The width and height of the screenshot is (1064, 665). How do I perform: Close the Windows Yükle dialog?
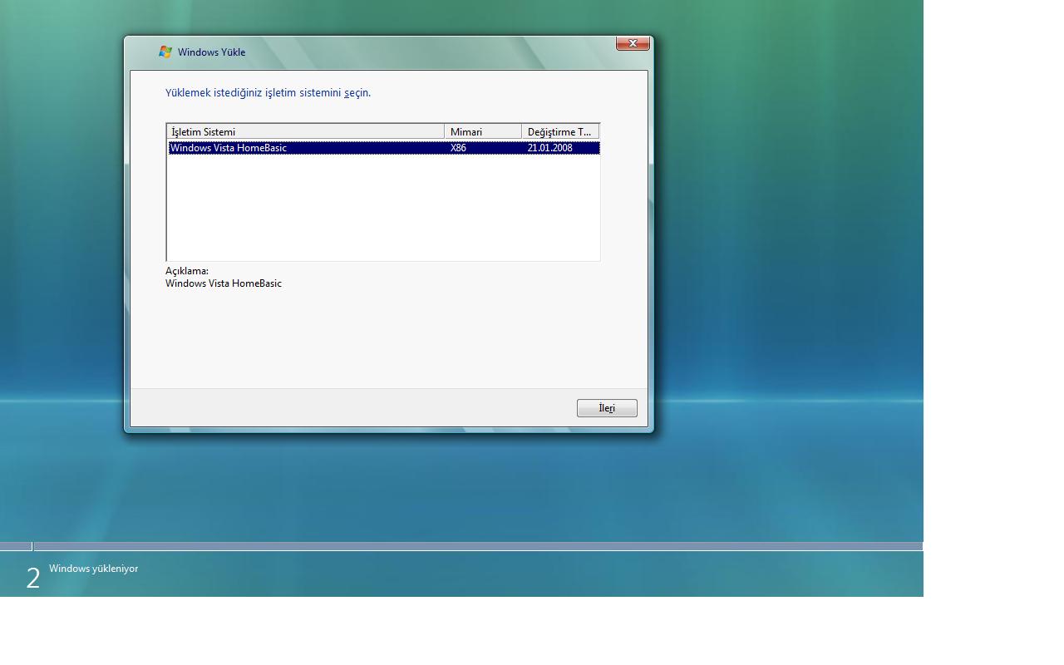[633, 43]
